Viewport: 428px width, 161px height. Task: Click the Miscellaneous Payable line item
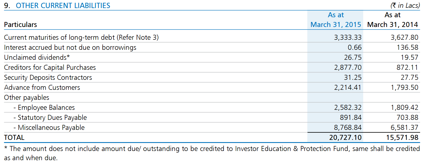coord(49,128)
